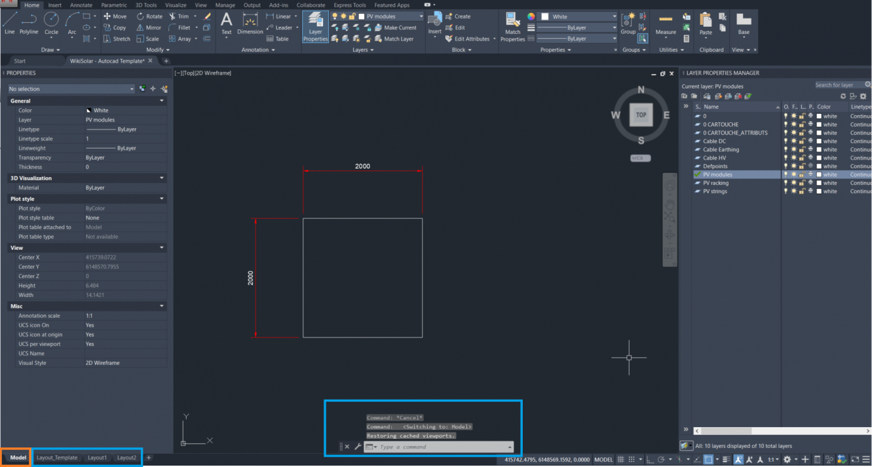The image size is (872, 467).
Task: Freeze the Cable DC layer
Action: pos(794,141)
